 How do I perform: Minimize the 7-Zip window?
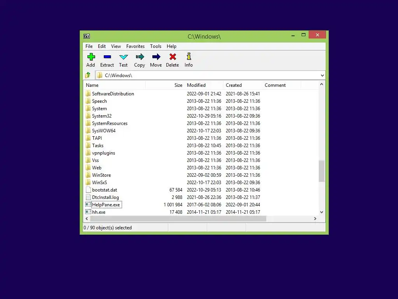[293, 35]
